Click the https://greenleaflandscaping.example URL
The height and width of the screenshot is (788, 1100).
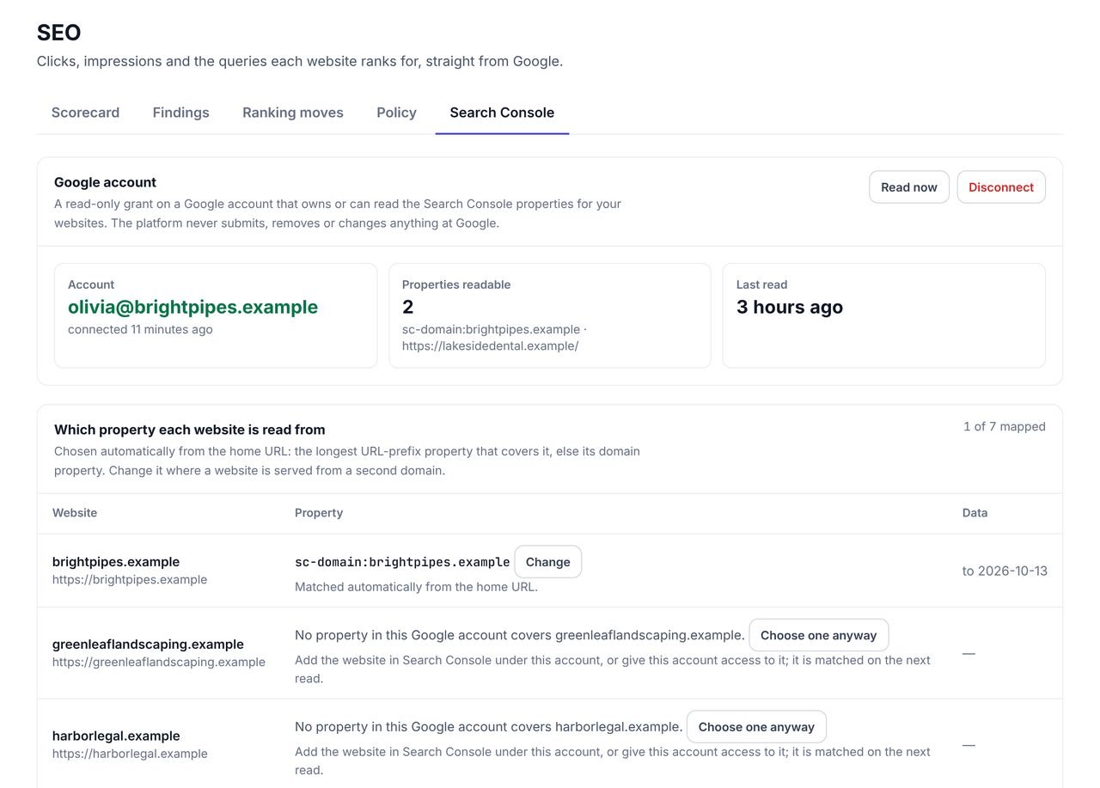coord(159,662)
